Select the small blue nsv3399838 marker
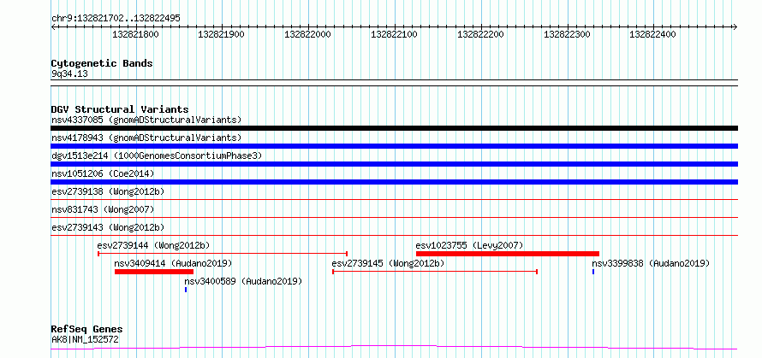The image size is (762, 358). point(593,272)
